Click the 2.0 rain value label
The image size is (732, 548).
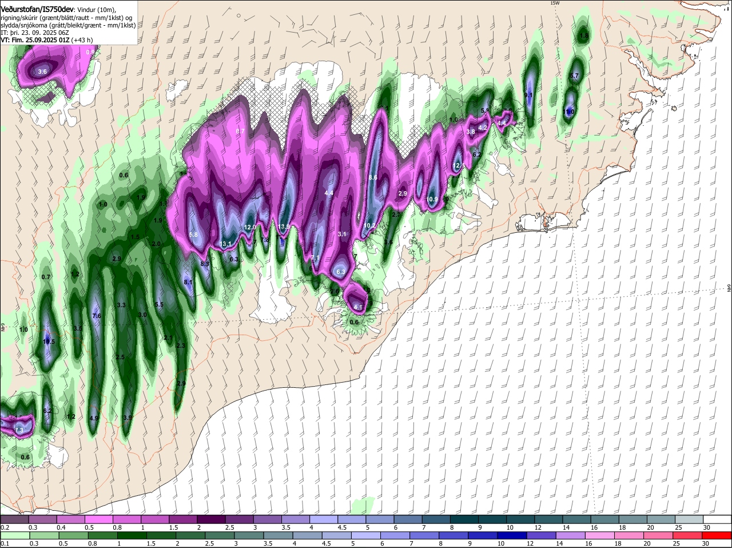tap(156, 244)
